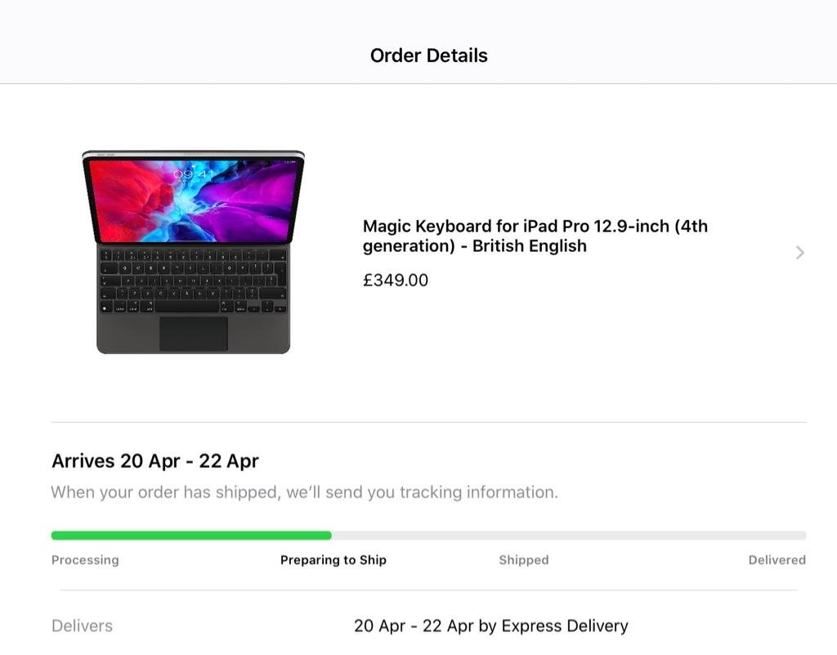Viewport: 837px width, 655px height.
Task: Open the Magic Keyboard product image
Action: (x=194, y=252)
